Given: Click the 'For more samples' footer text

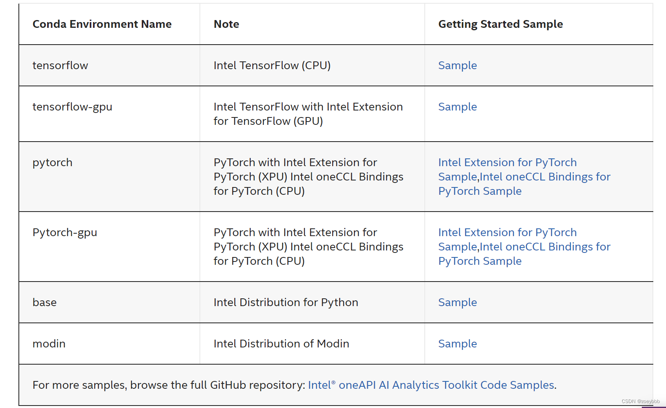Looking at the screenshot, I should coord(169,385).
